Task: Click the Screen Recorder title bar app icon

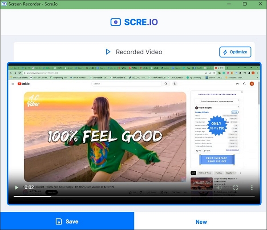Action: click(4, 4)
